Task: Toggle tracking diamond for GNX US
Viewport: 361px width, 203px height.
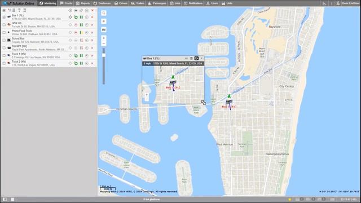Action: point(70,25)
